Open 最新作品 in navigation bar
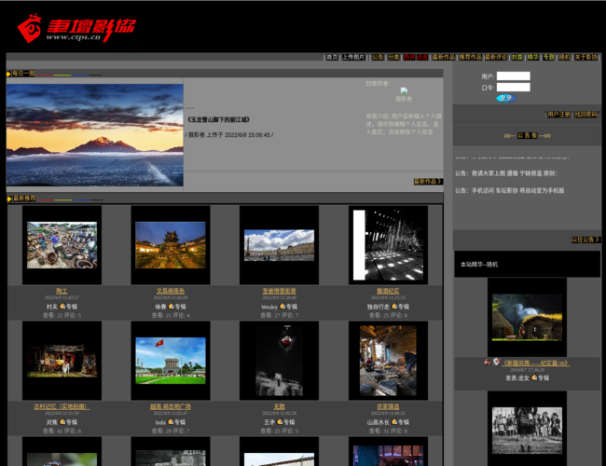Viewport: 606px width, 466px height. pos(443,57)
